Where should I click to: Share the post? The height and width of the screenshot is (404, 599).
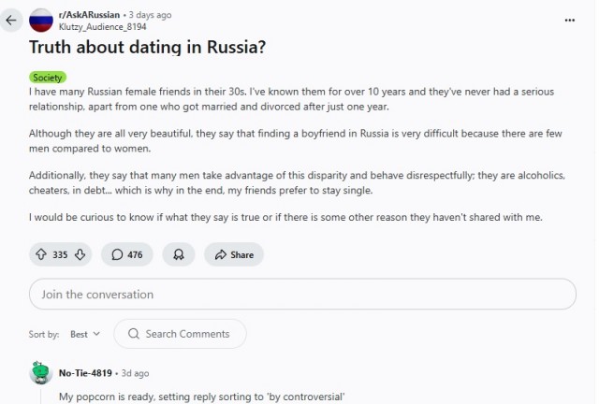(x=234, y=254)
